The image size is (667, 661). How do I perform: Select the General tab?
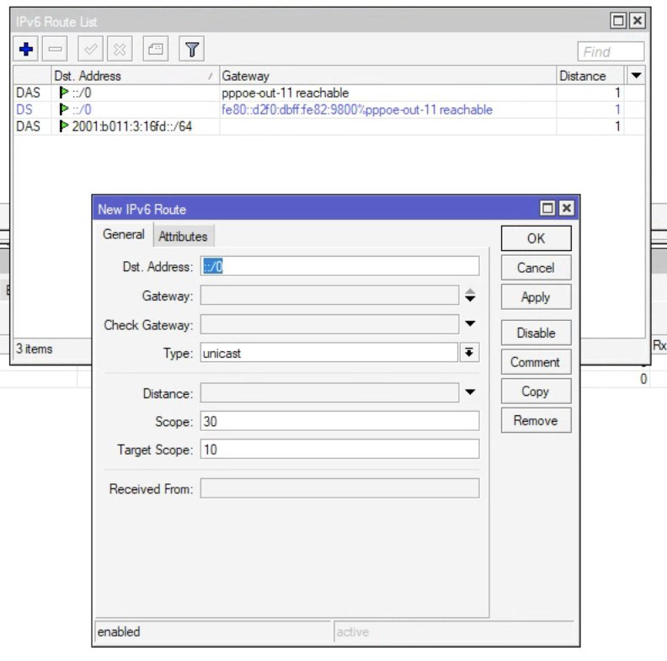pos(124,235)
